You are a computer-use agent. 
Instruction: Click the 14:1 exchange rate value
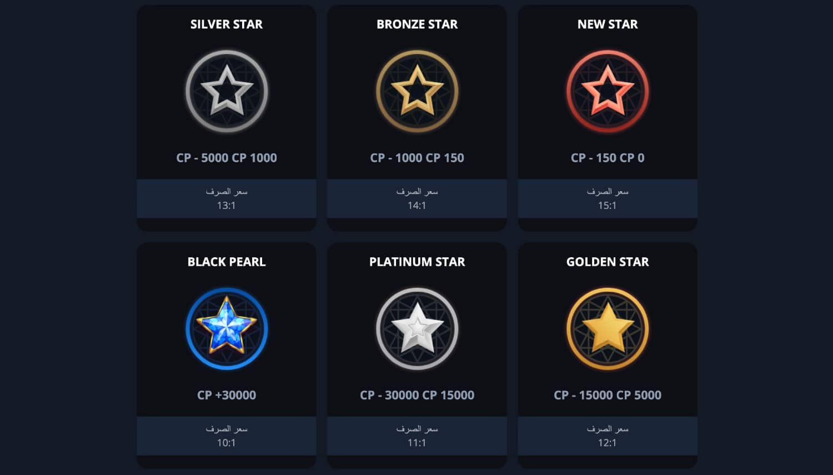[417, 206]
